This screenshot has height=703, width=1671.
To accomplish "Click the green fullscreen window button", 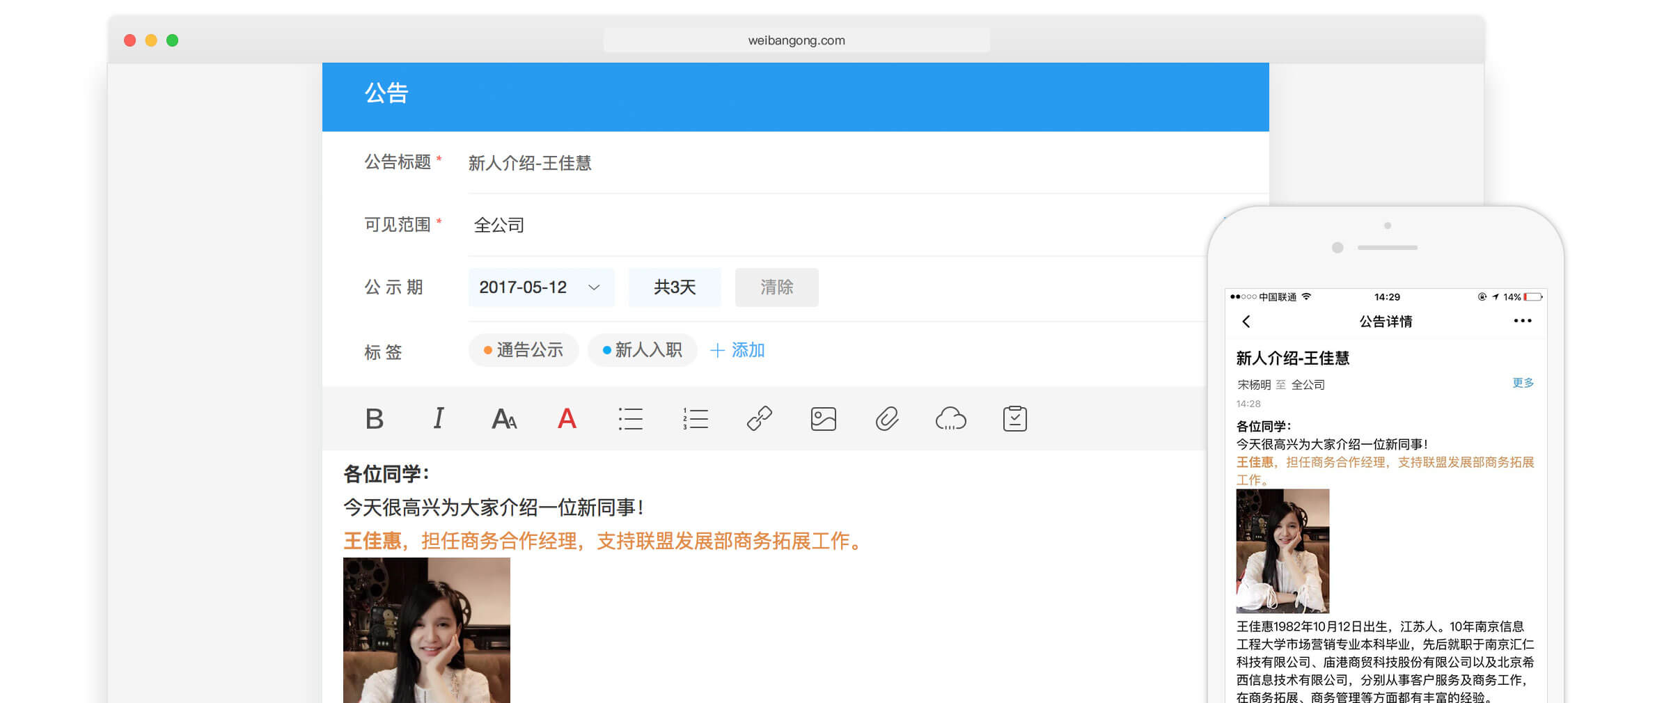I will pyautogui.click(x=173, y=40).
